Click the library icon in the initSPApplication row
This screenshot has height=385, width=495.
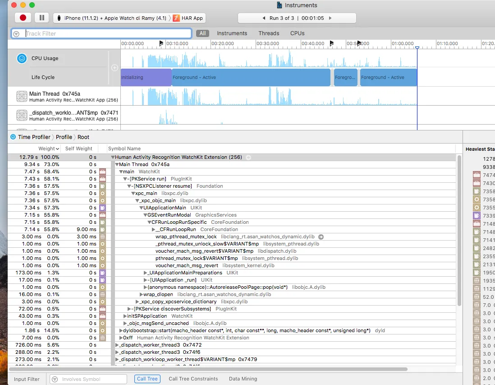click(x=103, y=316)
